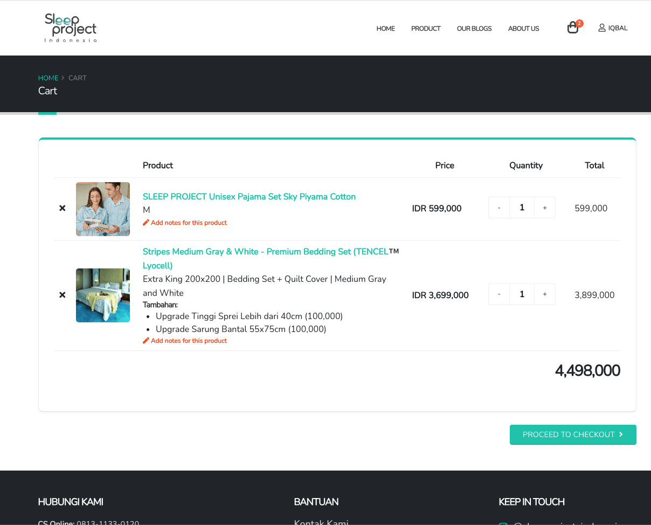
Task: Click the HOME breadcrumb link
Action: pos(48,78)
